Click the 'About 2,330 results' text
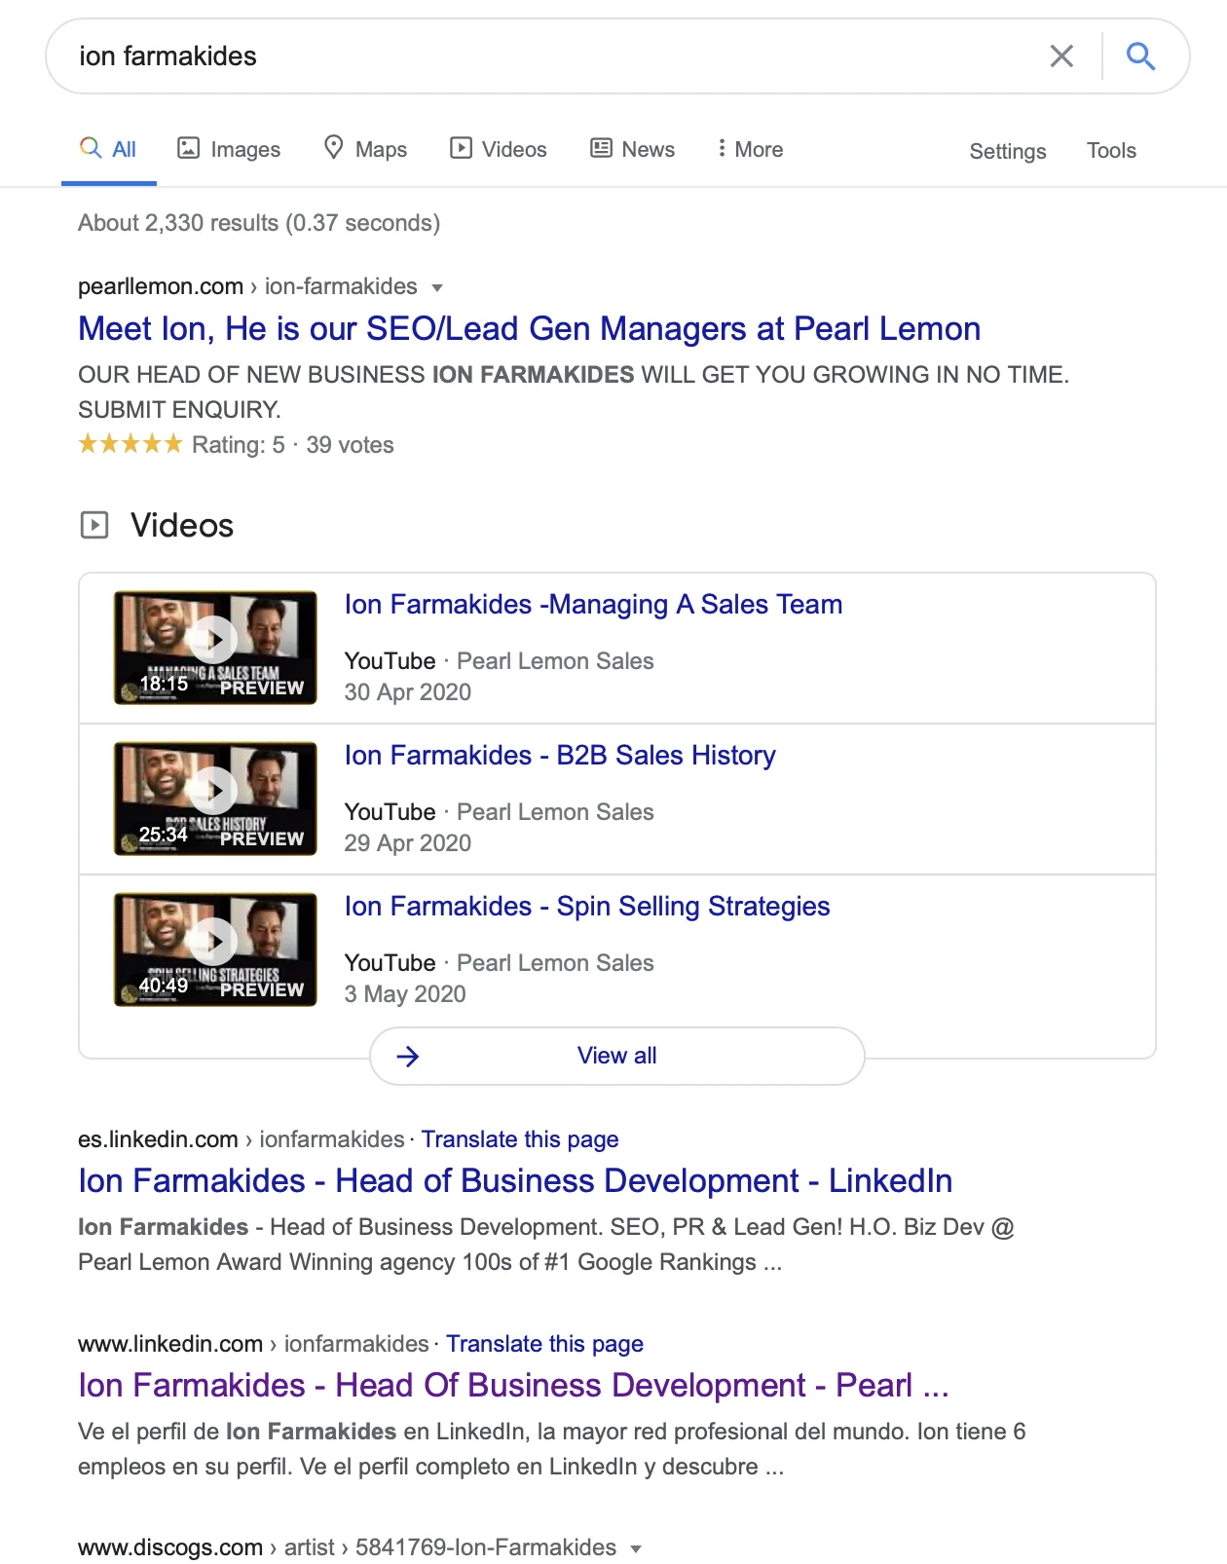The height and width of the screenshot is (1564, 1227). pyautogui.click(x=259, y=223)
